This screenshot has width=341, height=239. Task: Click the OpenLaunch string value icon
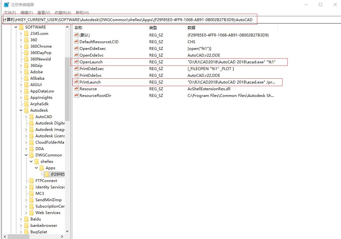[76, 62]
